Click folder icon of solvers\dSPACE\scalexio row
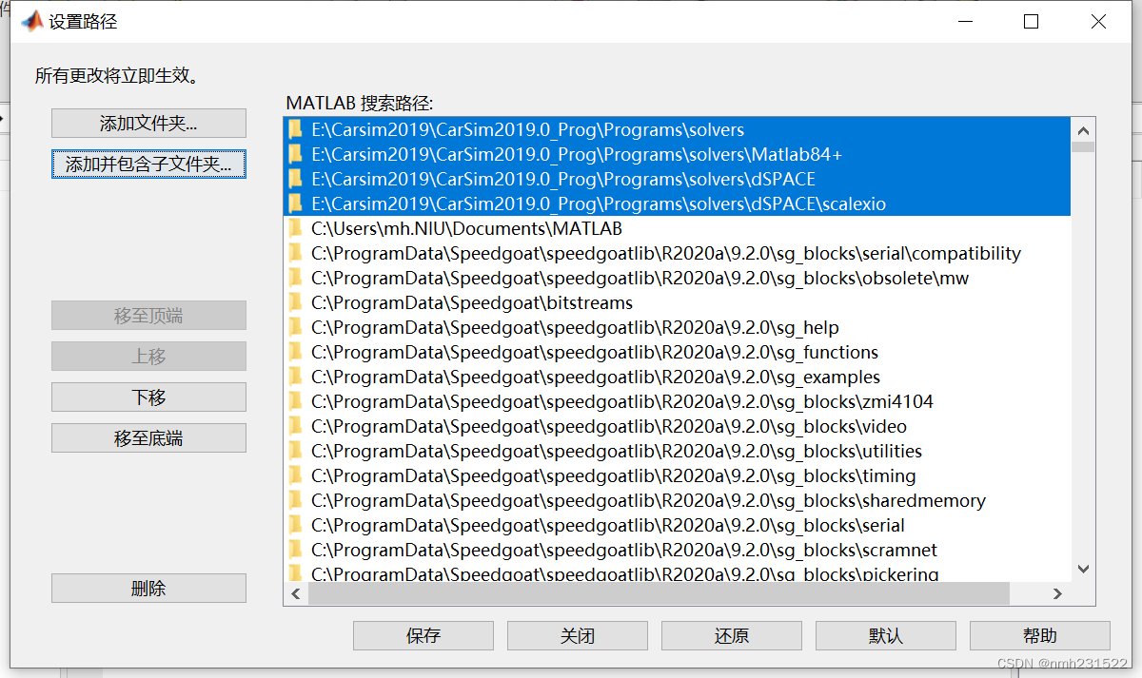Image resolution: width=1142 pixels, height=678 pixels. click(x=296, y=203)
